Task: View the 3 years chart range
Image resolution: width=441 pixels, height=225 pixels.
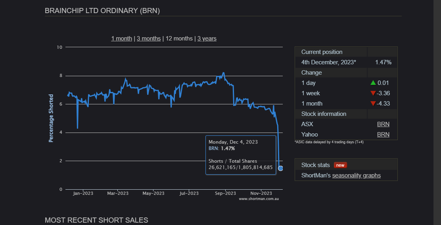Action: coord(207,38)
